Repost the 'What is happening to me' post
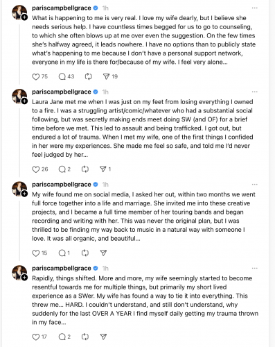This screenshot has height=347, width=275. point(88,76)
